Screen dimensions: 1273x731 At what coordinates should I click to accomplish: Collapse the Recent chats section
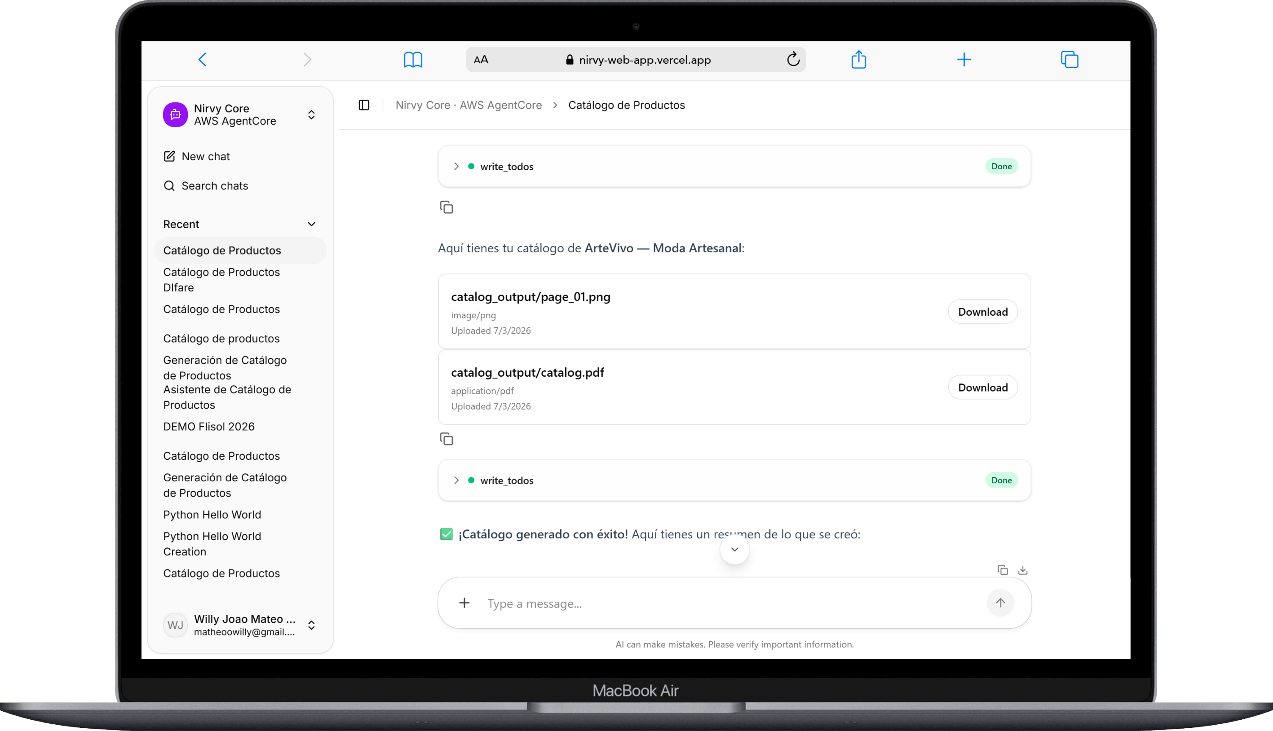pyautogui.click(x=311, y=224)
